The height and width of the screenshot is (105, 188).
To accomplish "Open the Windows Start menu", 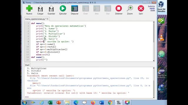I will coord(24,102).
